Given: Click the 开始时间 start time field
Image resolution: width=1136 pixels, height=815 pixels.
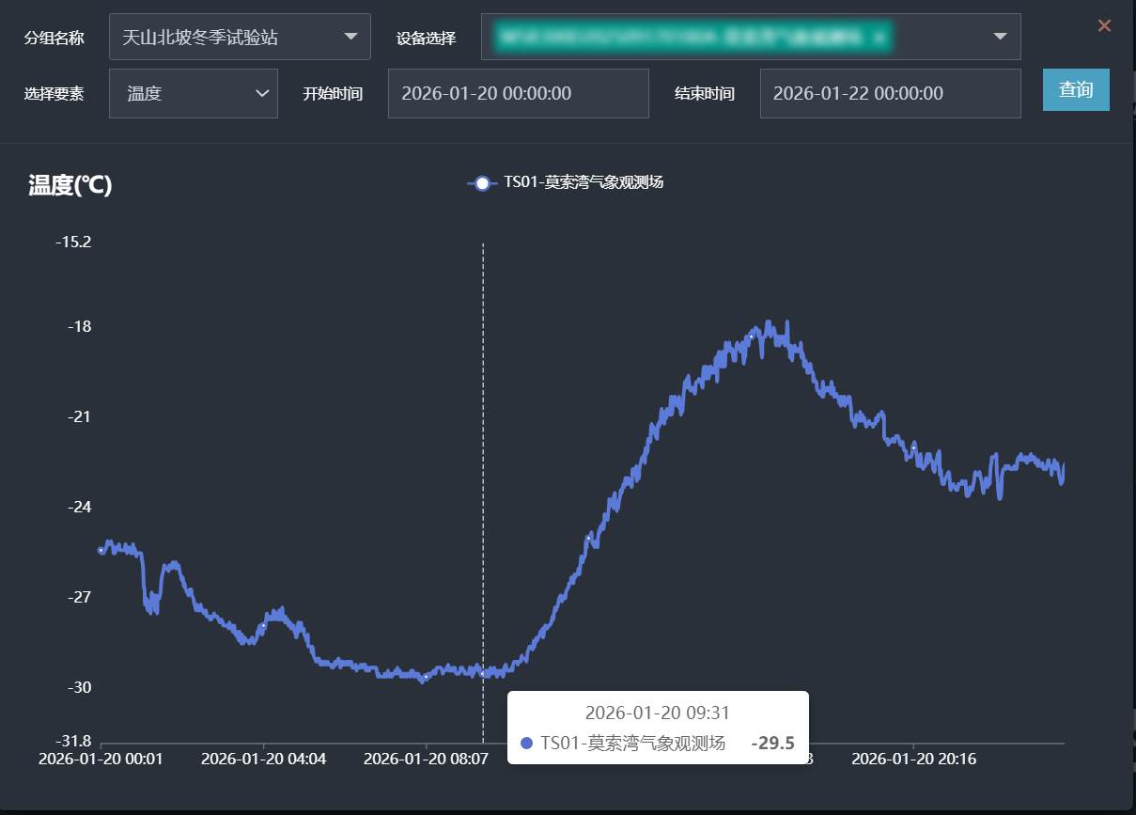Looking at the screenshot, I should click(518, 93).
